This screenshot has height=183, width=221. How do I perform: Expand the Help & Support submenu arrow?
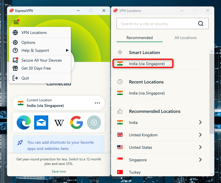[67, 50]
